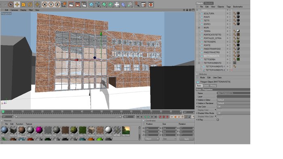
Task: Switch to Phong tab in Attributes
Action: point(213,86)
